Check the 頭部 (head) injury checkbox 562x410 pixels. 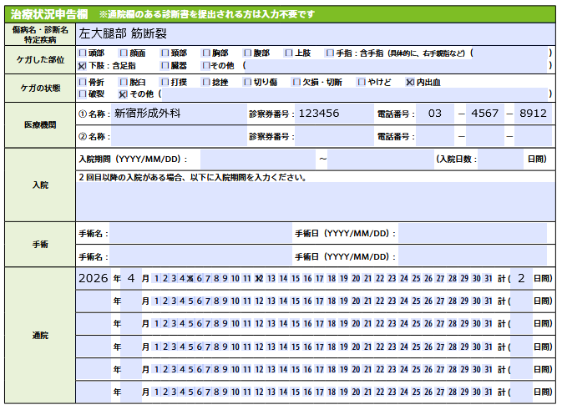point(81,53)
